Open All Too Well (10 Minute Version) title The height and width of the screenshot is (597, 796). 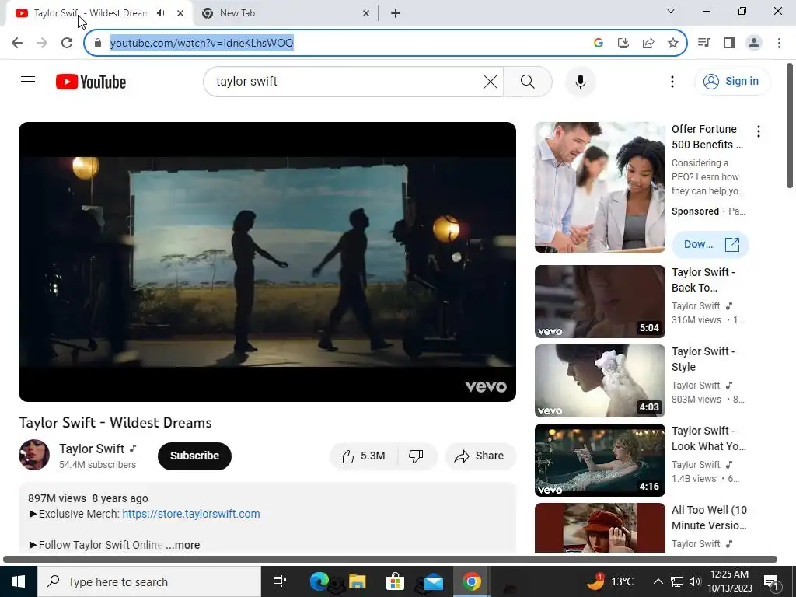tap(709, 517)
